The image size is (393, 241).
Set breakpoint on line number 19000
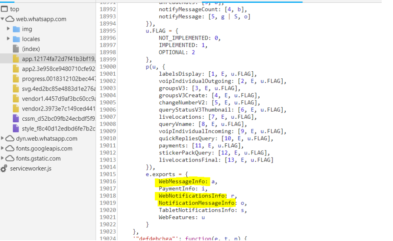[x=108, y=67]
